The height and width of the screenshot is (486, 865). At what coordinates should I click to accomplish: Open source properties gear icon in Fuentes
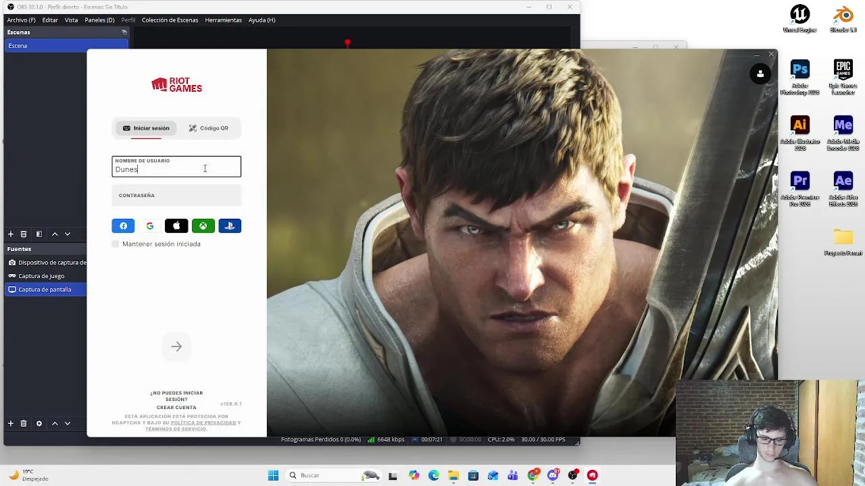coord(39,424)
